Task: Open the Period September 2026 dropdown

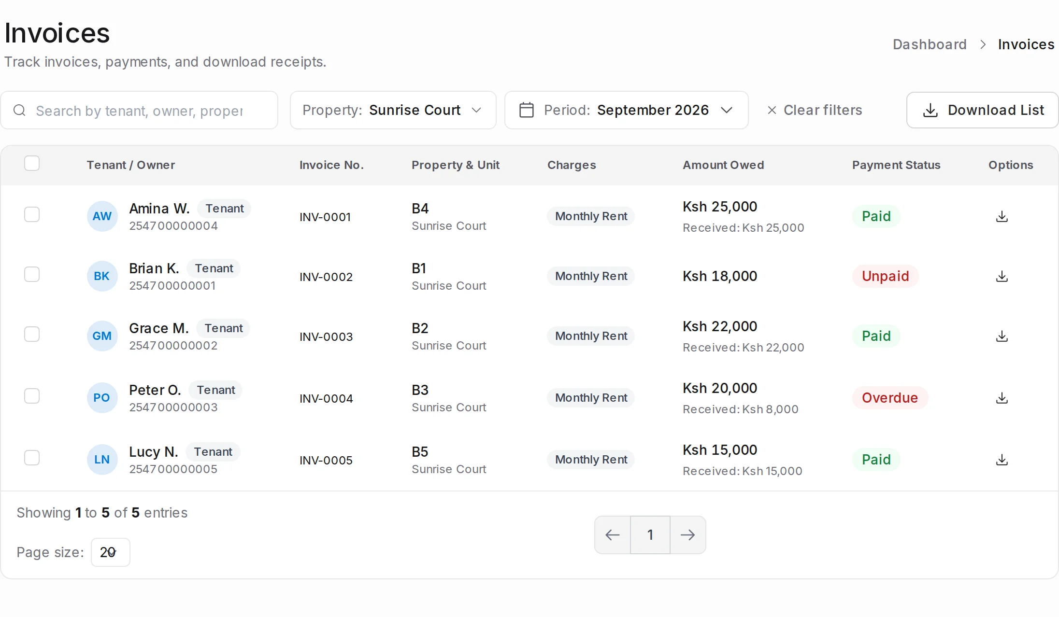Action: coord(626,110)
